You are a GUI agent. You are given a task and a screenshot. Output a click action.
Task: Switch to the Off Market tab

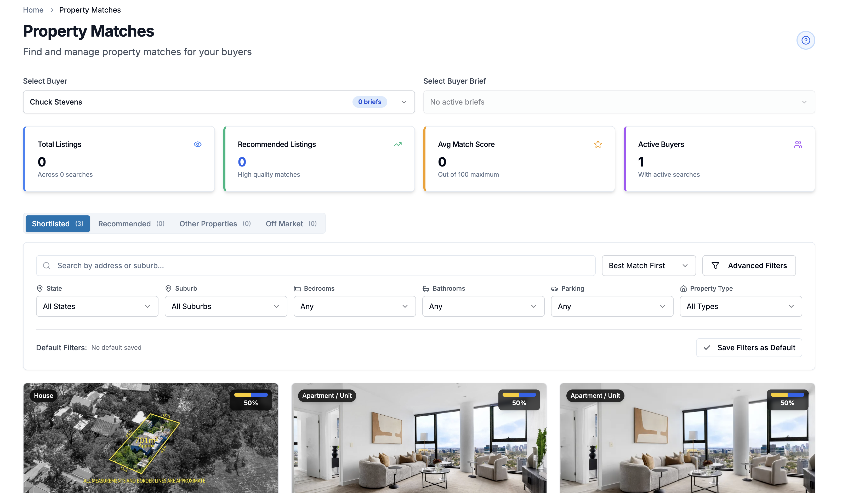click(x=291, y=224)
